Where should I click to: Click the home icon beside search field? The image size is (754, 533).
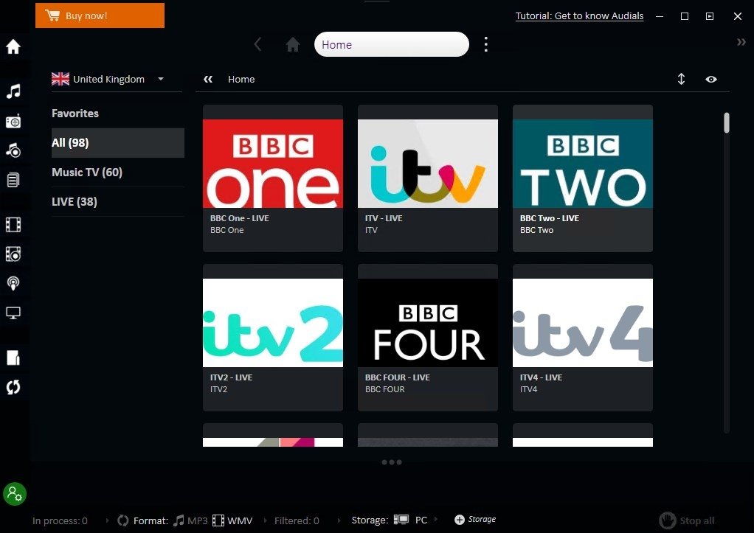(293, 45)
